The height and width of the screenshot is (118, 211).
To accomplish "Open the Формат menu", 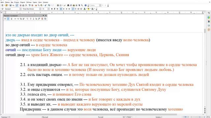I will [23, 2].
